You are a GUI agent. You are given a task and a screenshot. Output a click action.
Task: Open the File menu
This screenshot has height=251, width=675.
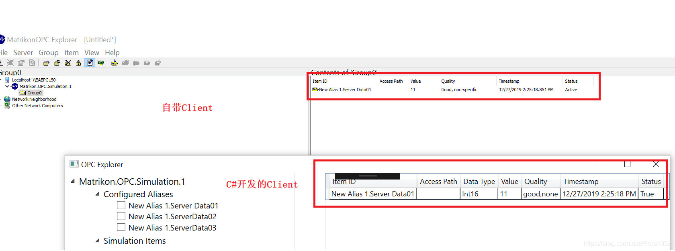click(4, 53)
